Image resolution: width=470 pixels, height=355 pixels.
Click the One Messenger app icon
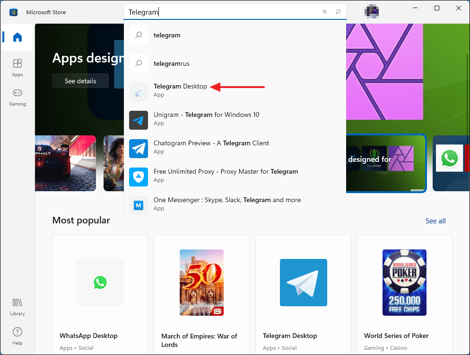tap(139, 205)
